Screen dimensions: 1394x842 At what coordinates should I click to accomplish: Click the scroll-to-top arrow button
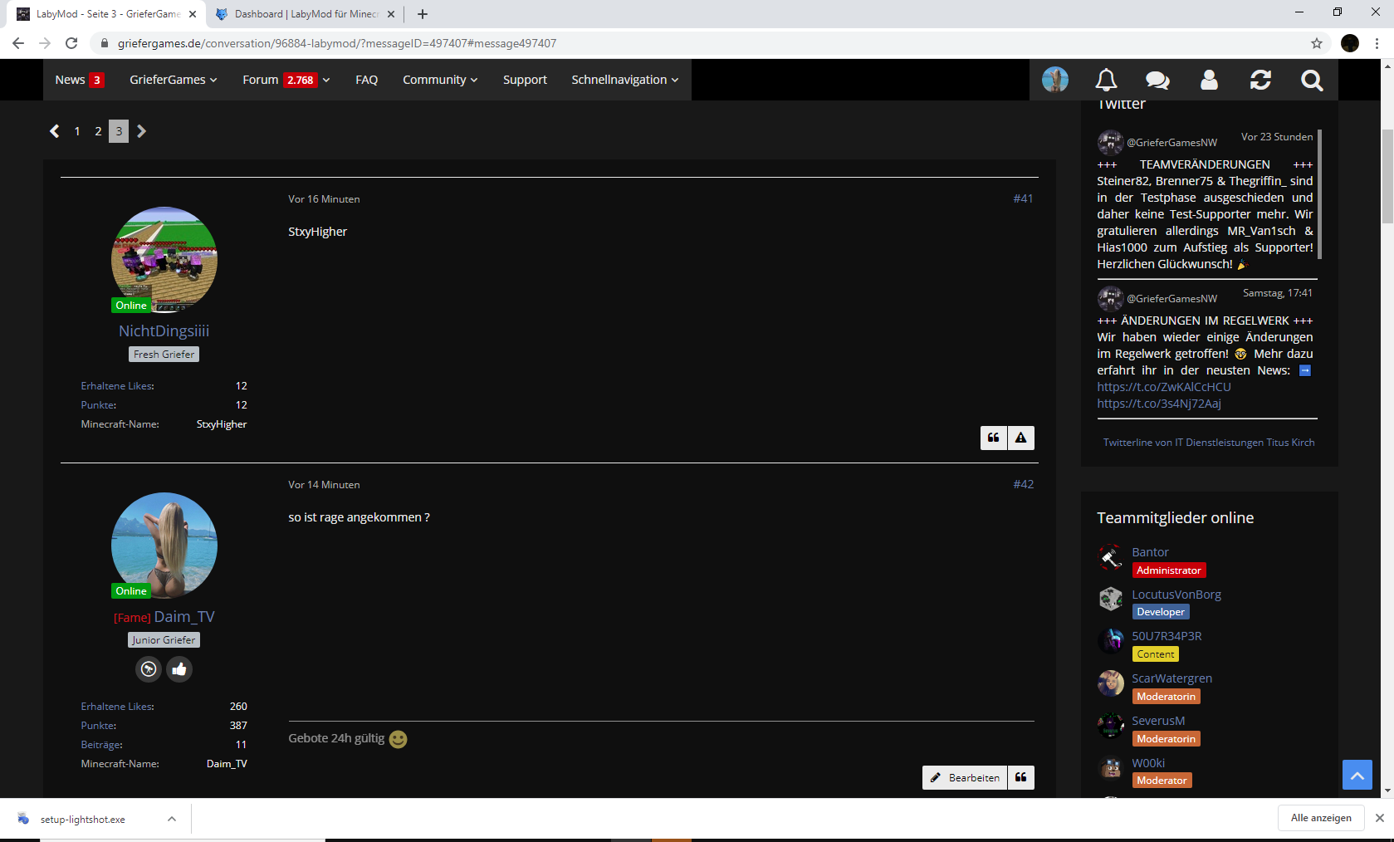point(1357,775)
